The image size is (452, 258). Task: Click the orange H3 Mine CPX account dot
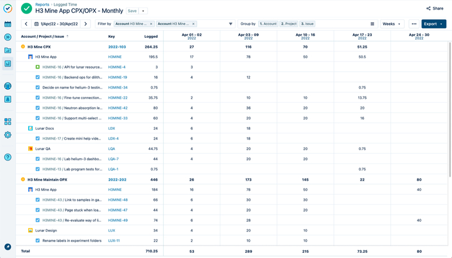[x=23, y=47]
